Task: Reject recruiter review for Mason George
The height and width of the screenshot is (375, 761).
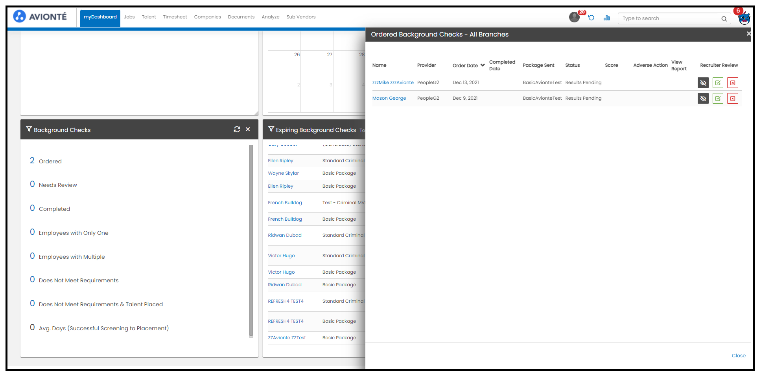Action: pos(733,99)
